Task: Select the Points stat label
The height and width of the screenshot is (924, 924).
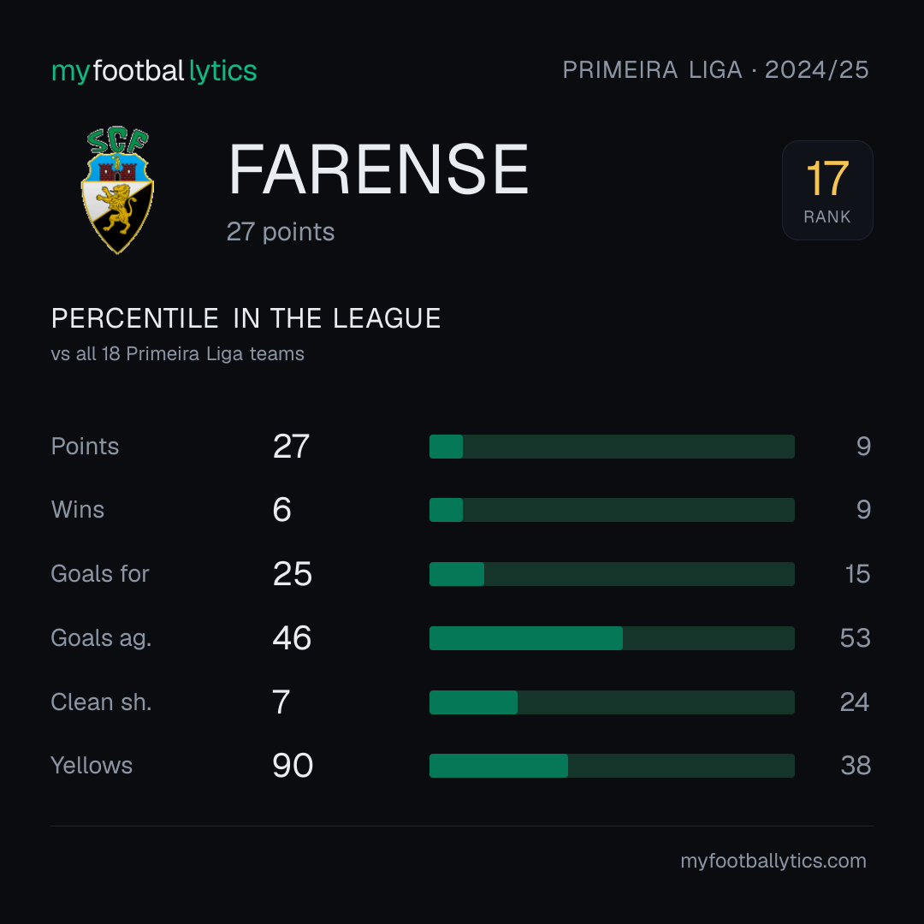Action: pos(85,446)
